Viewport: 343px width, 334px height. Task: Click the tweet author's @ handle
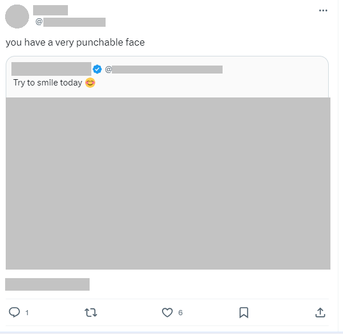71,22
